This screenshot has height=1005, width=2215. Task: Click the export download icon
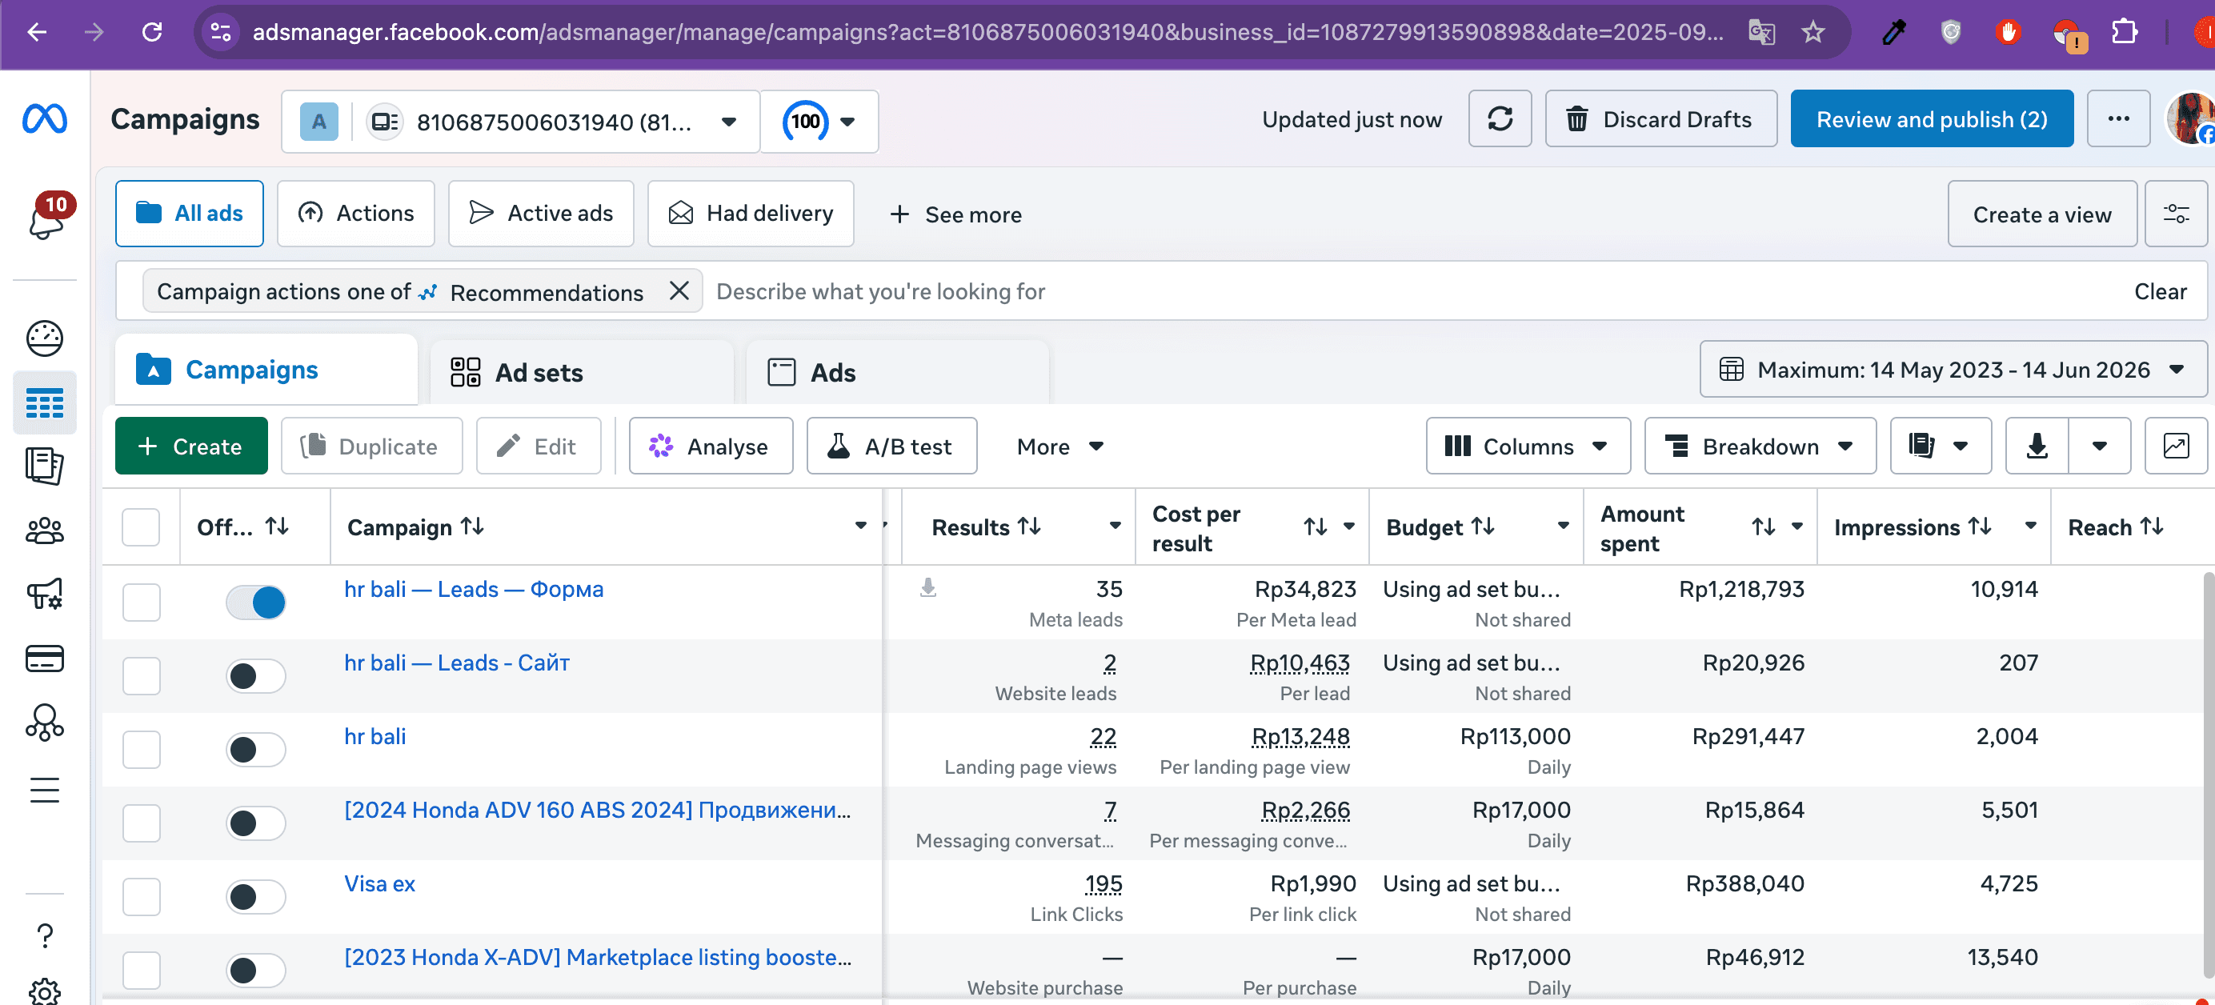(2036, 446)
